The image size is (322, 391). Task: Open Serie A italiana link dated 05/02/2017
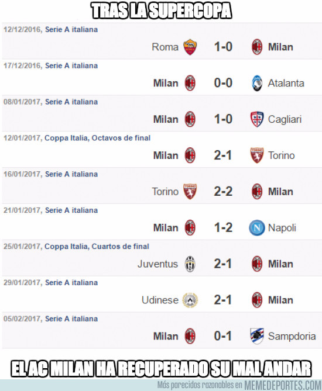71,319
